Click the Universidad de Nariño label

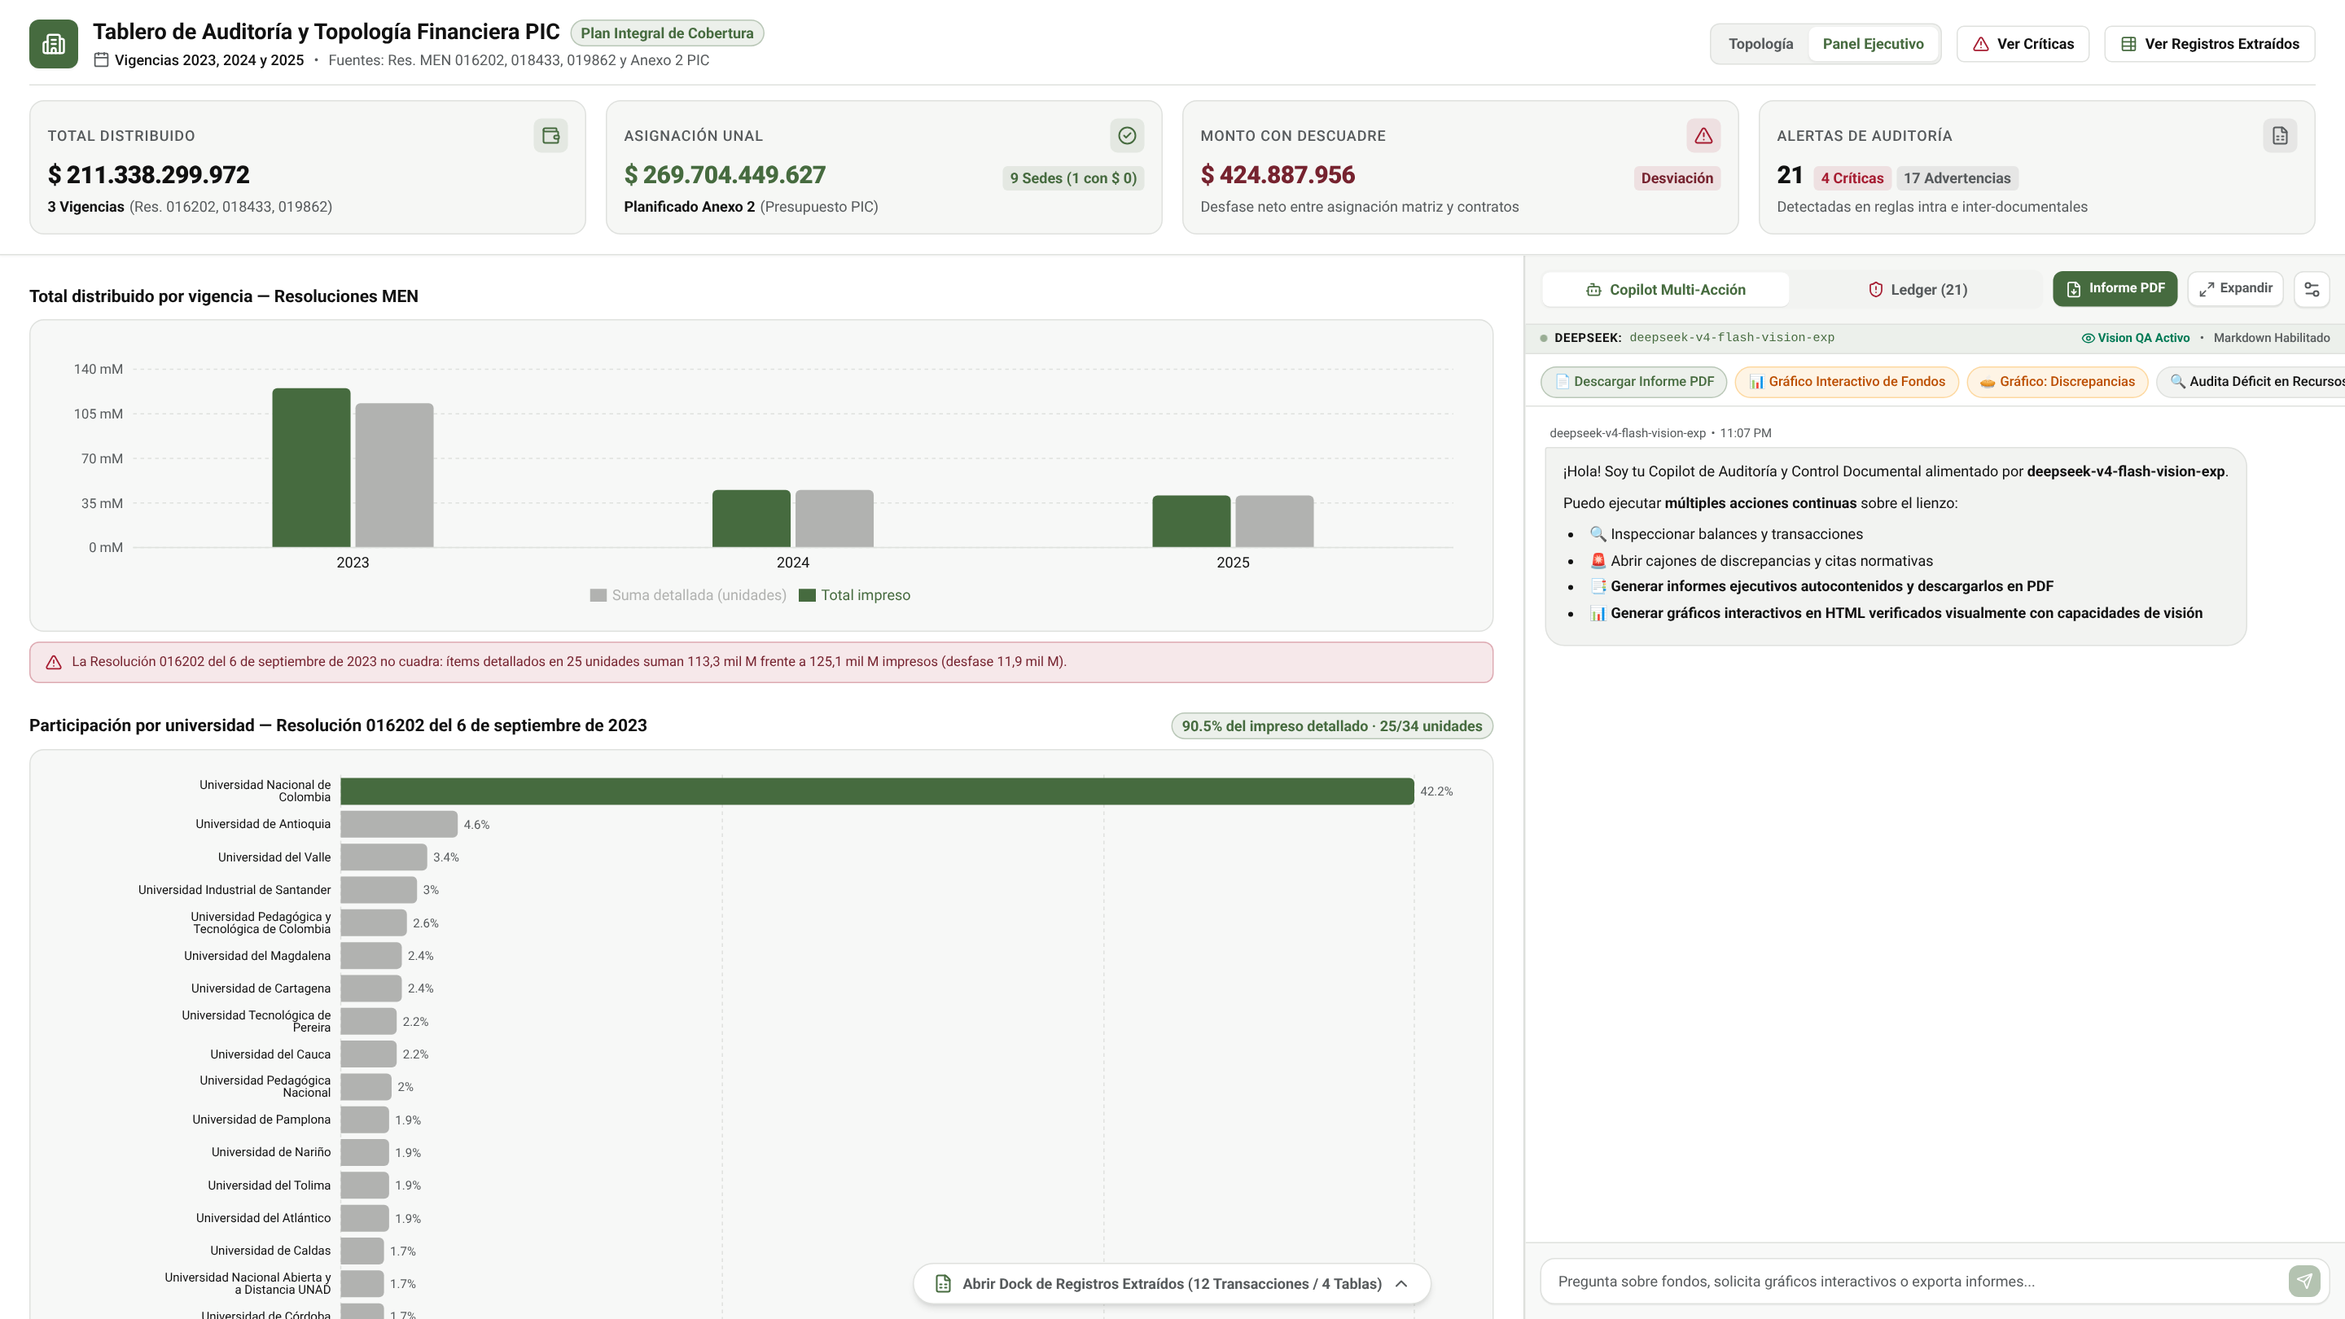[271, 1152]
